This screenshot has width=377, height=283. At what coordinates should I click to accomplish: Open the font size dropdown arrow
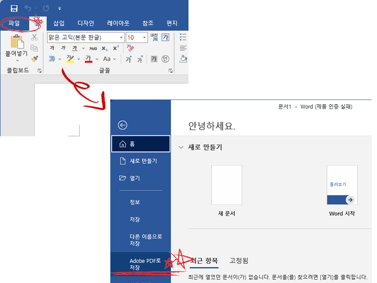144,38
